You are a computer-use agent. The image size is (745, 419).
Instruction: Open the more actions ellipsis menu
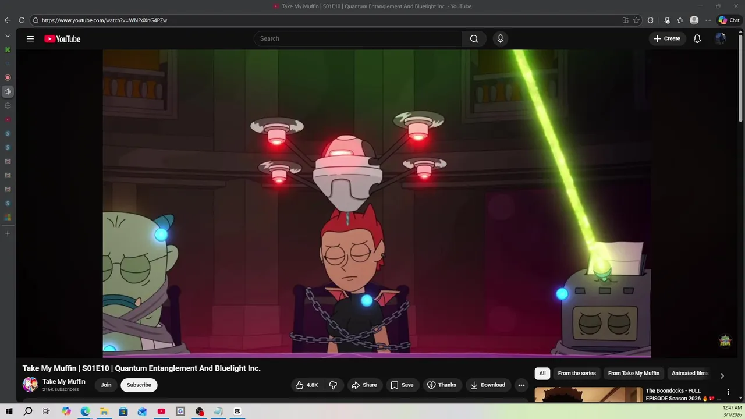[521, 385]
